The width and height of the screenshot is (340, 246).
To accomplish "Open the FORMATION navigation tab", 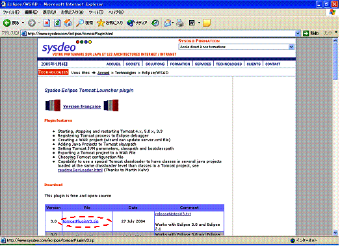I will [180, 64].
